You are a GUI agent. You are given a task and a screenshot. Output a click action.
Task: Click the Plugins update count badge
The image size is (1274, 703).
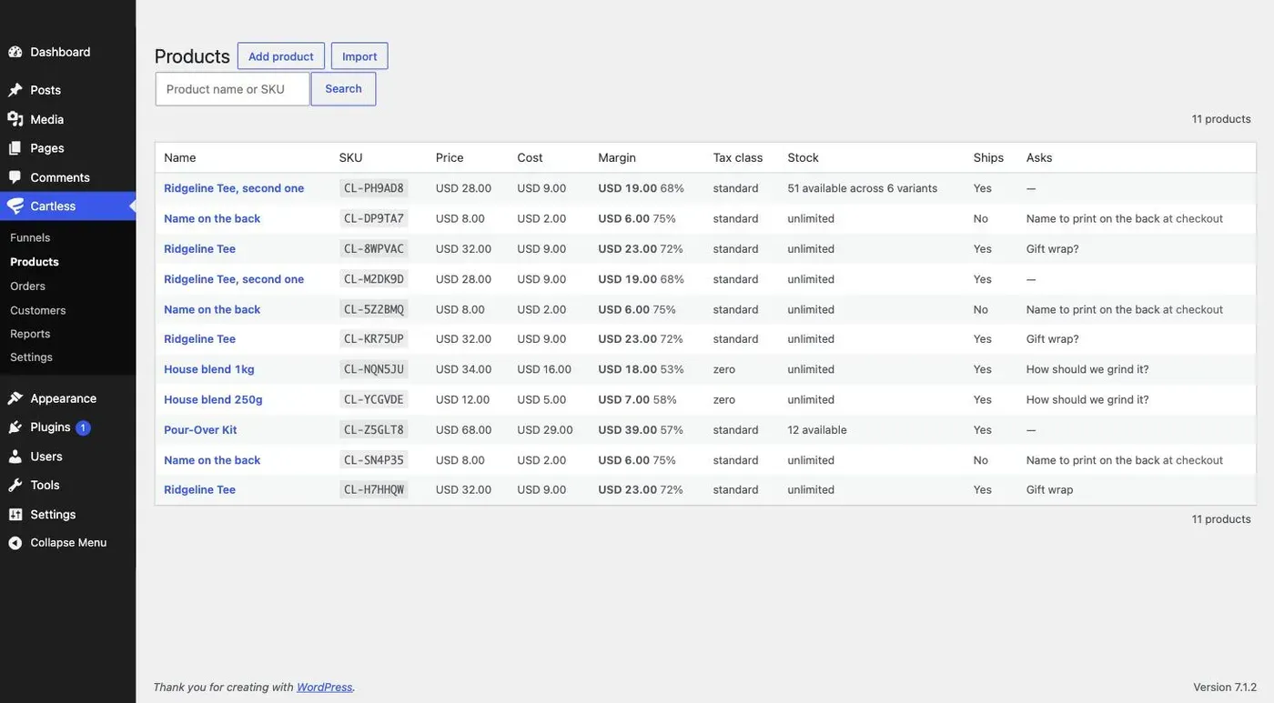click(x=83, y=427)
